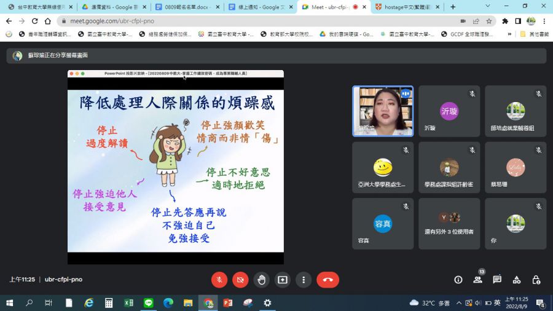Turn on the camera in Meet
The width and height of the screenshot is (553, 311).
point(240,280)
